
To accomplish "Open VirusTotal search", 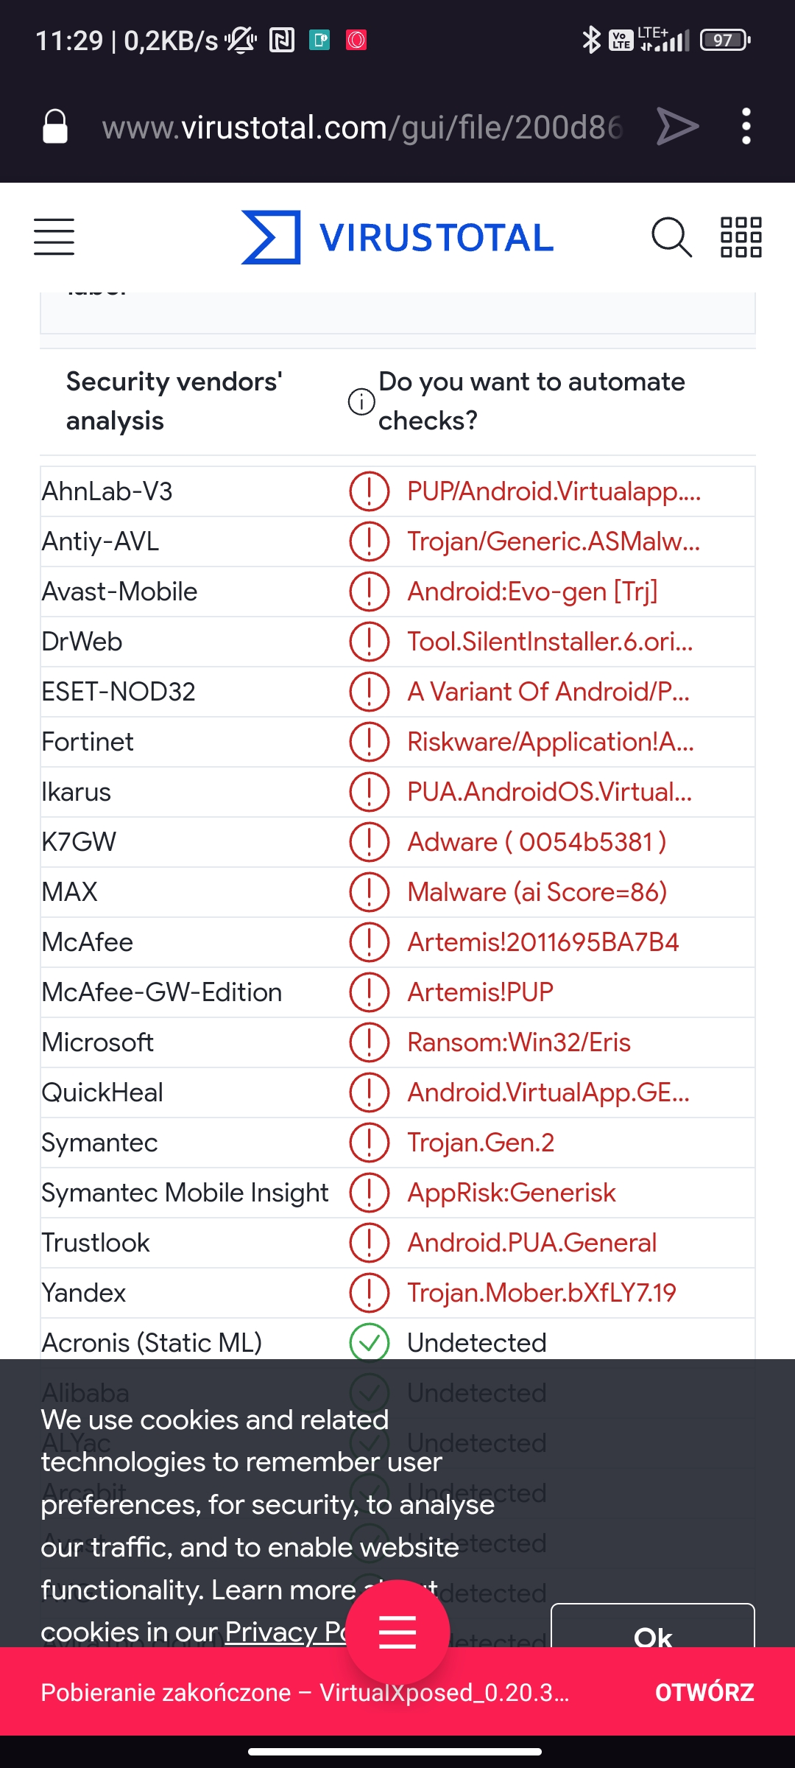I will click(672, 236).
